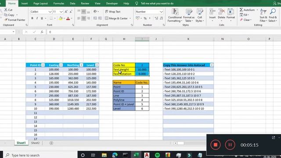Click Merge & Center

pyautogui.click(x=116, y=18)
